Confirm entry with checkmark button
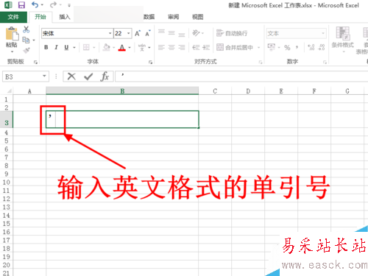Viewport: 368px width, 276px height. [x=88, y=77]
